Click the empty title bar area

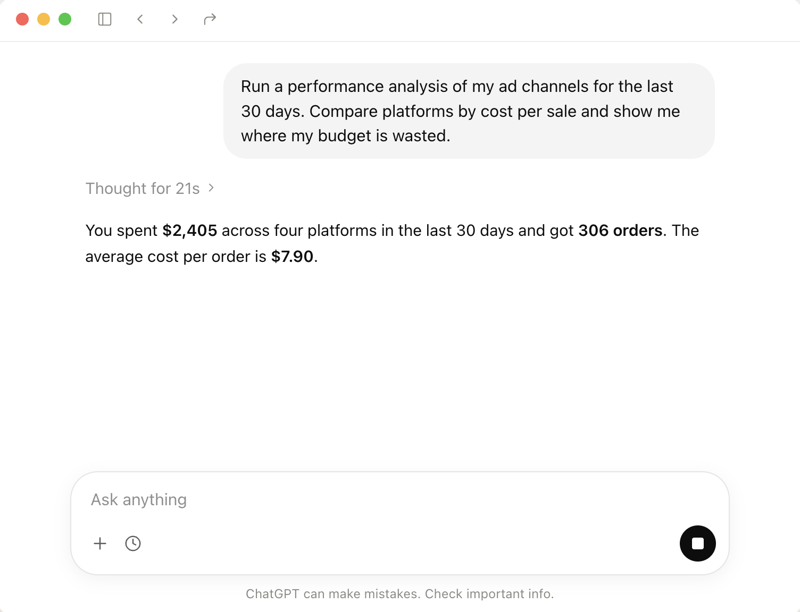(505, 20)
